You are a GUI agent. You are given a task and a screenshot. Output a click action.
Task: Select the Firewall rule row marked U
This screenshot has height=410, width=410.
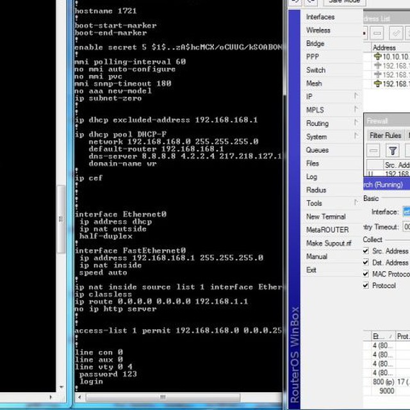pos(387,174)
